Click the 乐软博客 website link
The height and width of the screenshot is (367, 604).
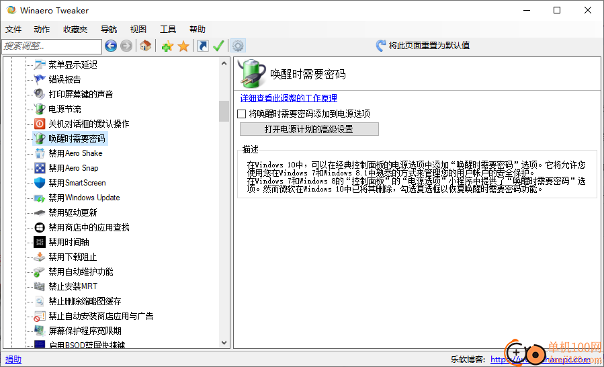pos(541,360)
